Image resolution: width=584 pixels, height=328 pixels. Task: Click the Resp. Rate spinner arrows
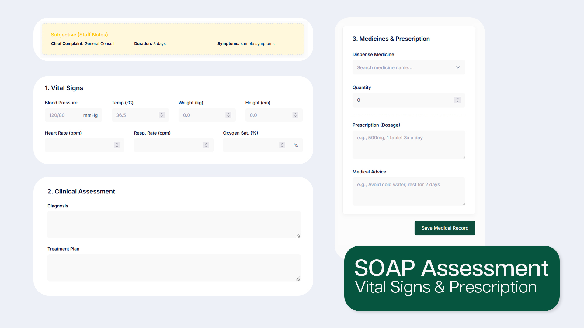[x=206, y=145]
